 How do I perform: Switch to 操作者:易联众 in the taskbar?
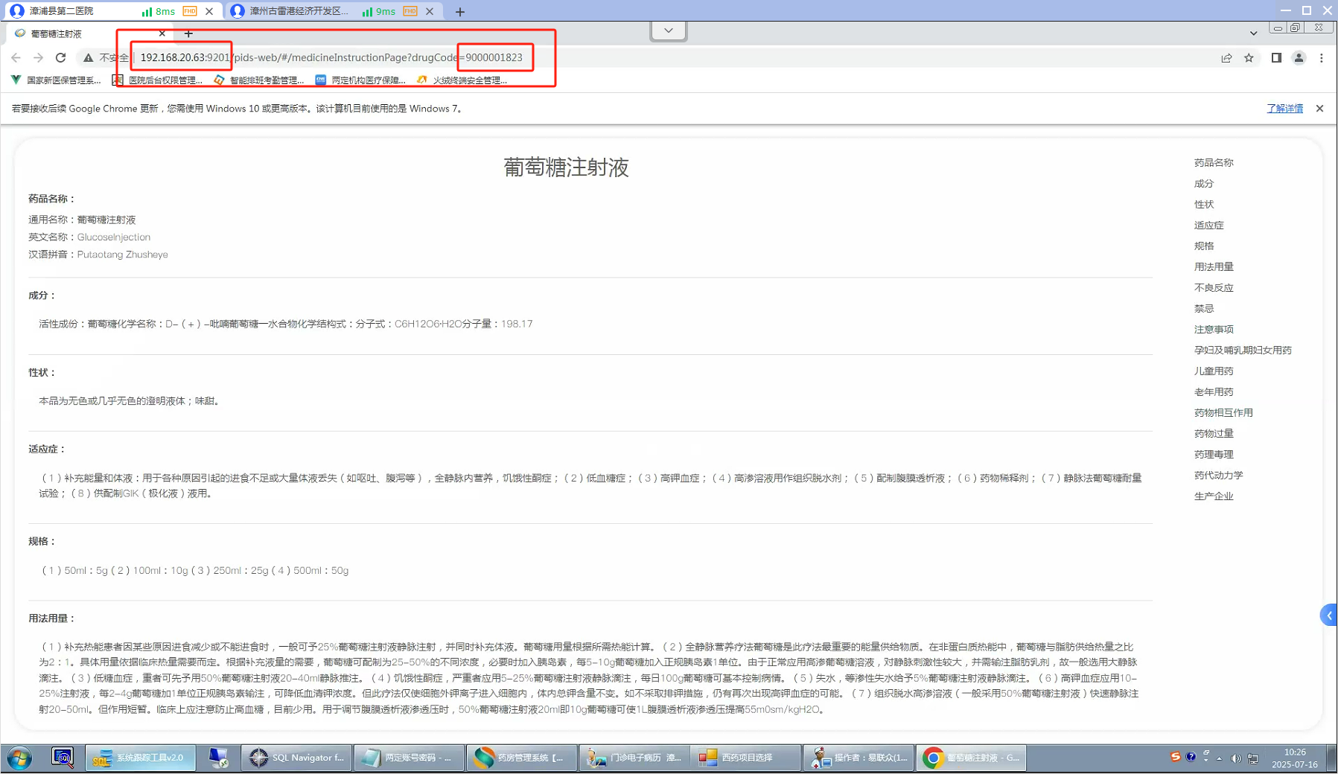pyautogui.click(x=858, y=758)
